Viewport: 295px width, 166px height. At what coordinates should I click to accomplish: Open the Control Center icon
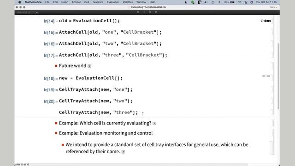246,2
